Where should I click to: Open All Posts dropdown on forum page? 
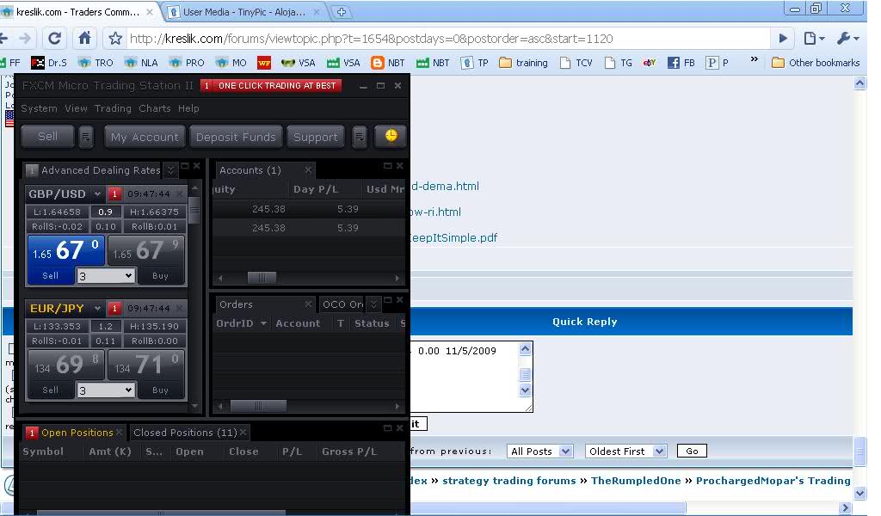tap(540, 451)
